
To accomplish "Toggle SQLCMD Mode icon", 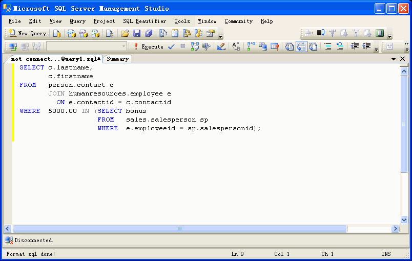I will click(x=275, y=46).
